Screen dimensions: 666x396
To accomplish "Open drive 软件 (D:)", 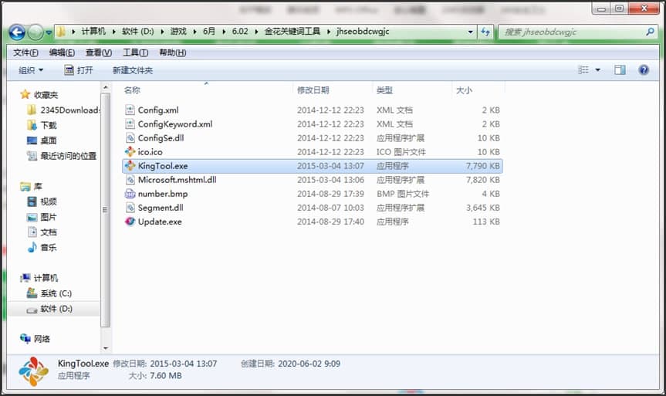I will pos(49,309).
